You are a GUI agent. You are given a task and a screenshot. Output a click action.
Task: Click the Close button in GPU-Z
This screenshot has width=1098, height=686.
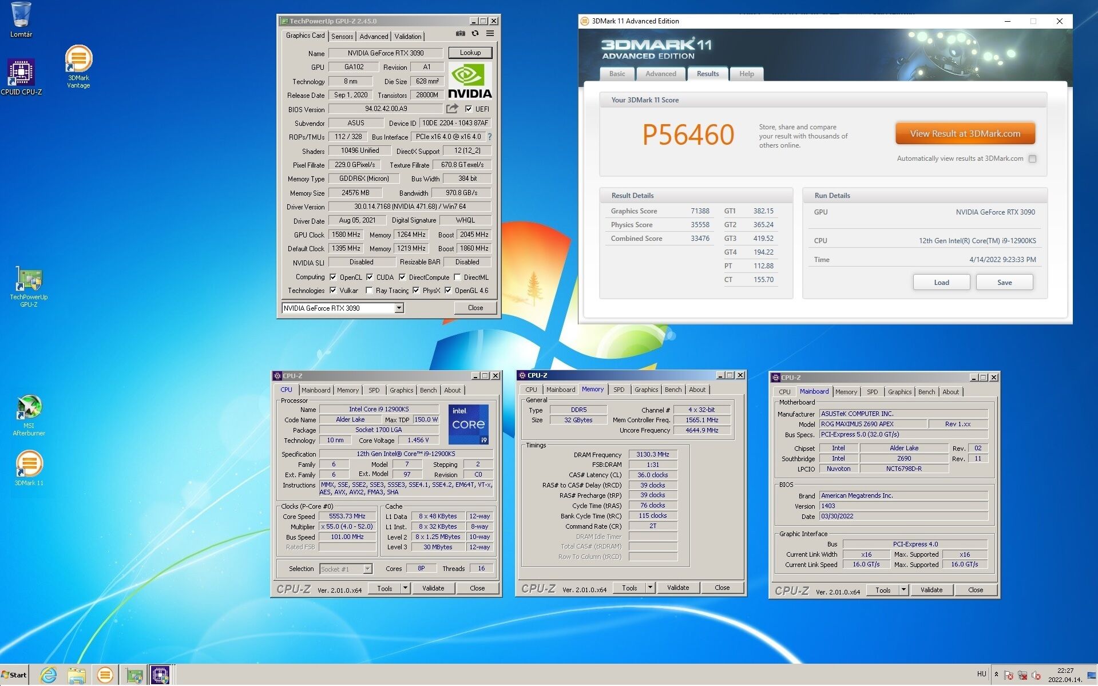coord(475,308)
